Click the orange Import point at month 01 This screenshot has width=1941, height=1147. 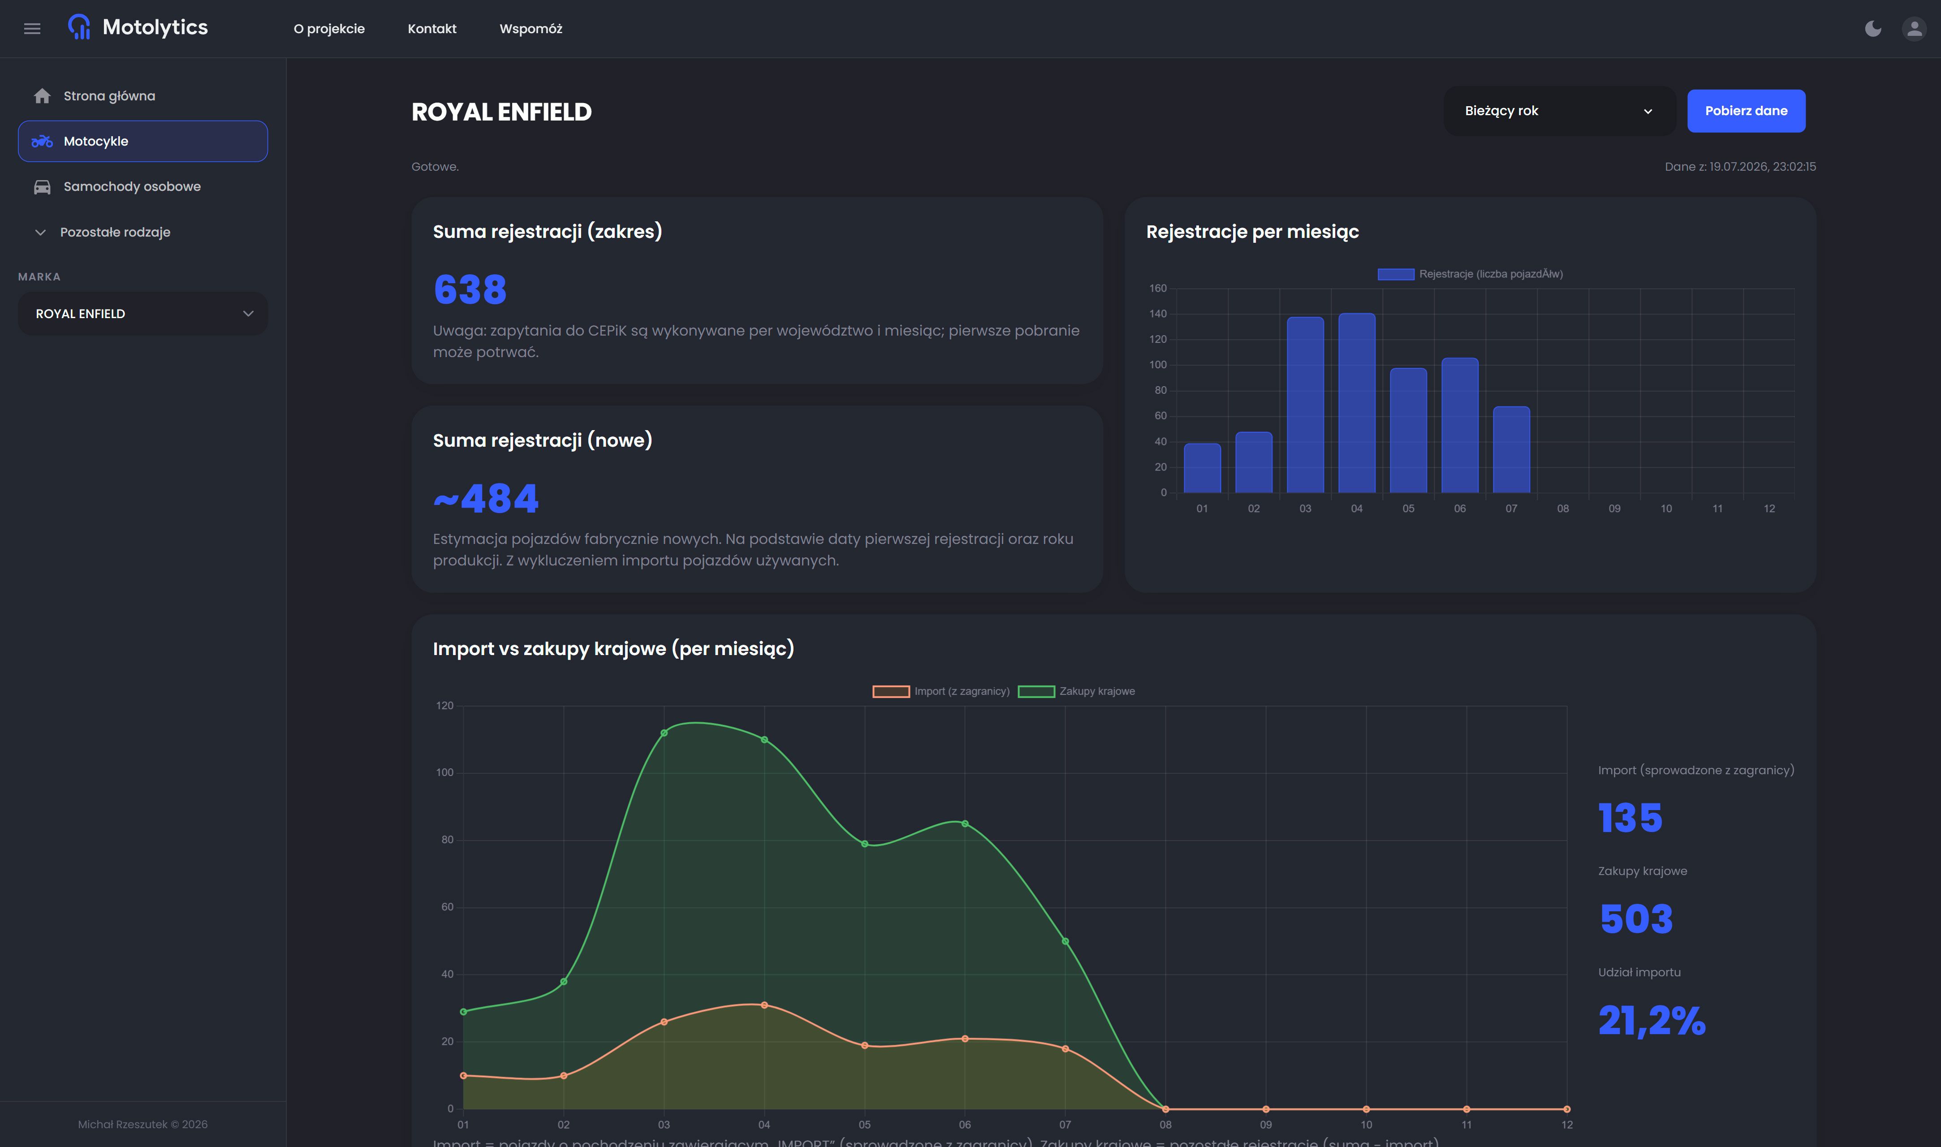click(x=464, y=1076)
